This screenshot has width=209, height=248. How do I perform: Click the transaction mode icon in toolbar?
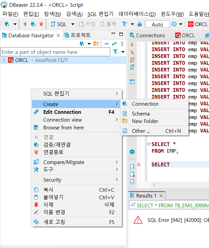[x=124, y=24]
